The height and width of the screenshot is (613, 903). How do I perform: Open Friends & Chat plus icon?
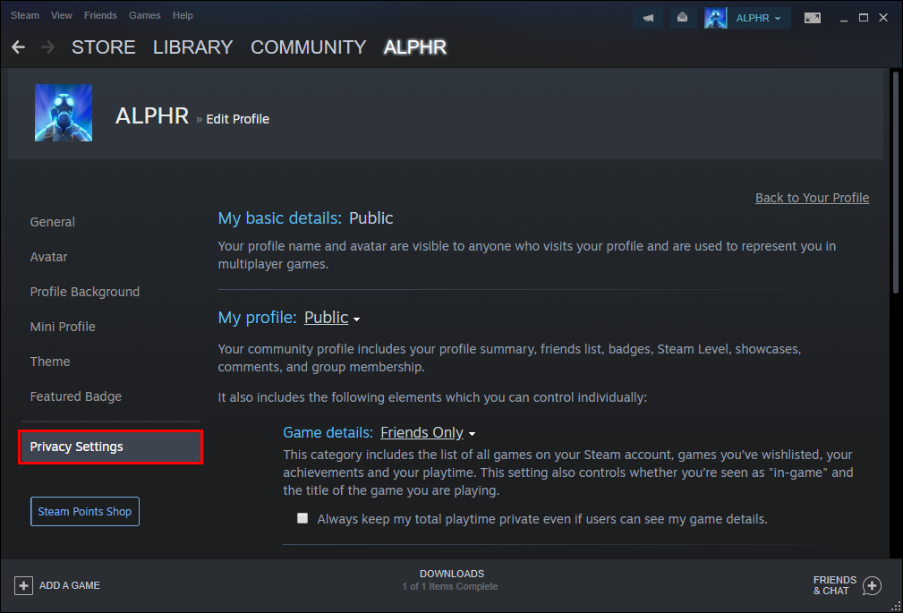[x=872, y=585]
